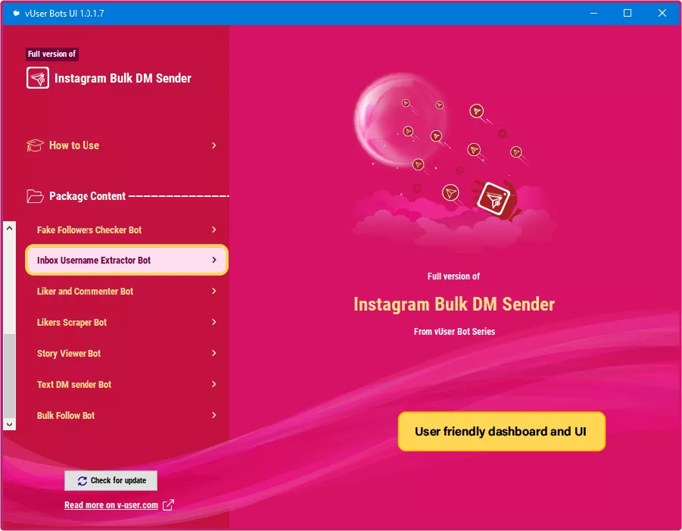Click Check for update button
This screenshot has width=682, height=531.
click(x=111, y=480)
